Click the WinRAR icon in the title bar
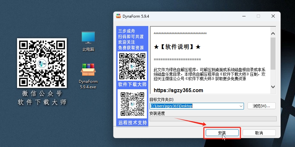Viewport: 295px width, 147px height. pos(118,16)
